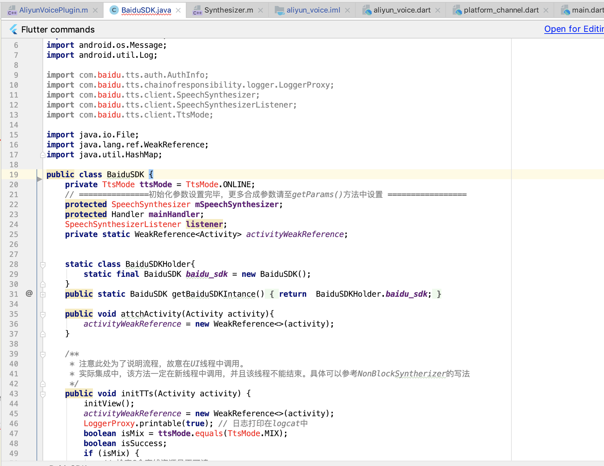Click the C++ file icon on Synthesizer.m tab

[x=197, y=10]
